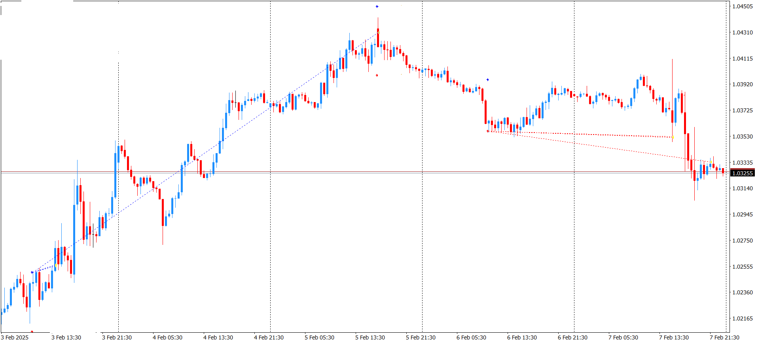Select the 3 Feb 13:30 time label
Screen dimensions: 758x343
[66, 337]
